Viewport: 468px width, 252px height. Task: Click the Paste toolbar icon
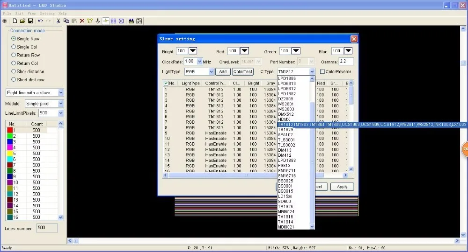tap(74, 21)
